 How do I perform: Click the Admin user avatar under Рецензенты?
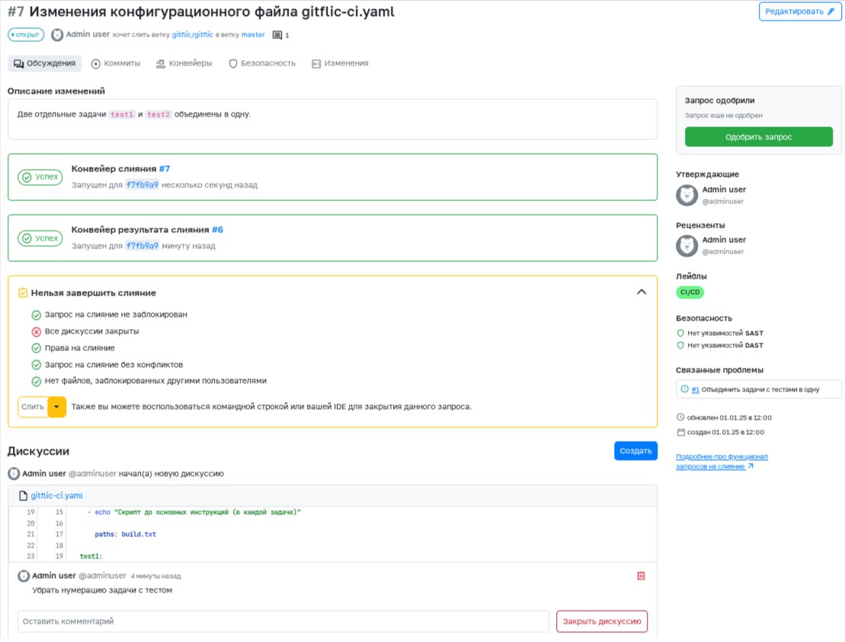pos(687,246)
